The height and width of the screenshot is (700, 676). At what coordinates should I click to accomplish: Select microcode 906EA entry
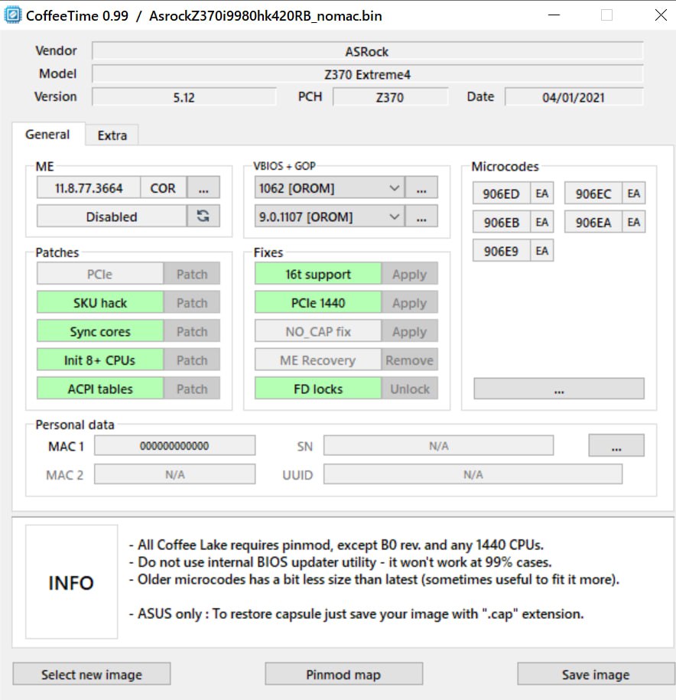click(x=593, y=222)
